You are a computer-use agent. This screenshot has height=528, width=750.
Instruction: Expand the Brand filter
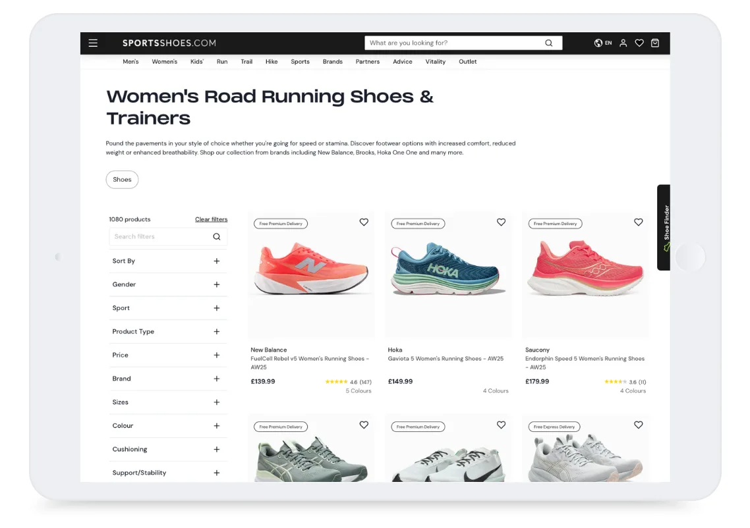(x=168, y=379)
